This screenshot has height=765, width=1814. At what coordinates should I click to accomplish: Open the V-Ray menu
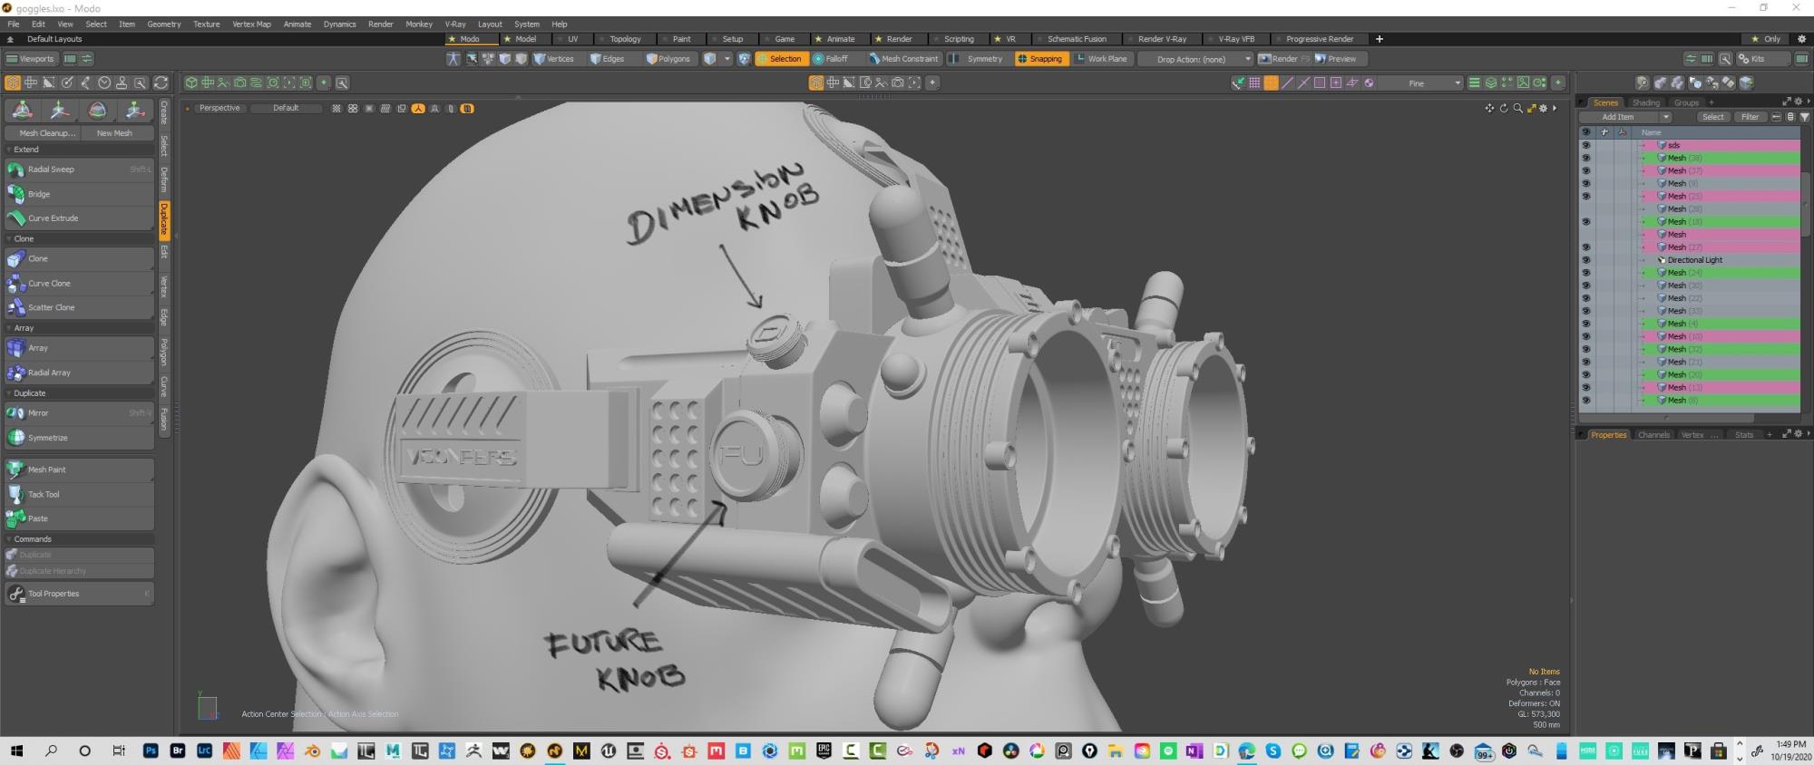tap(454, 24)
